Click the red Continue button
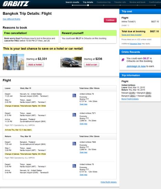The image size is (161, 189). click(110, 20)
